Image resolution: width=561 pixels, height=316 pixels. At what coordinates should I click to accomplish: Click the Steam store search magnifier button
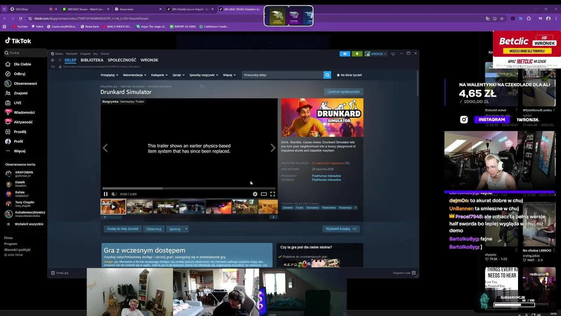click(327, 75)
